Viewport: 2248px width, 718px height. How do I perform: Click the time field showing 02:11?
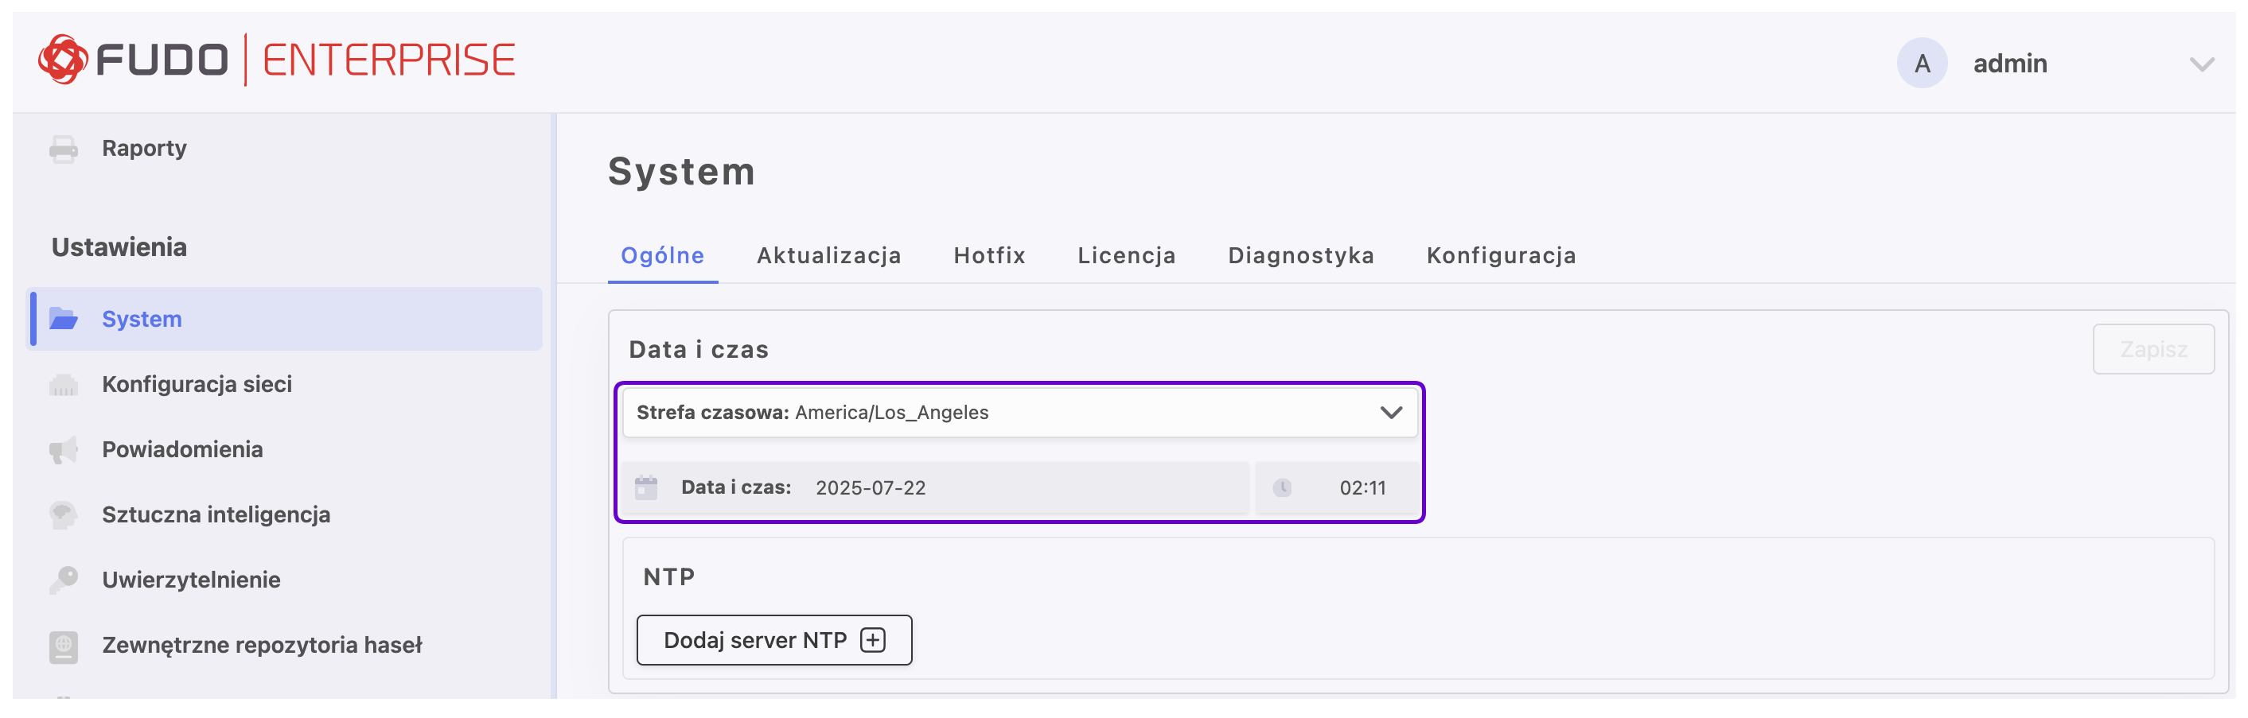coord(1336,487)
